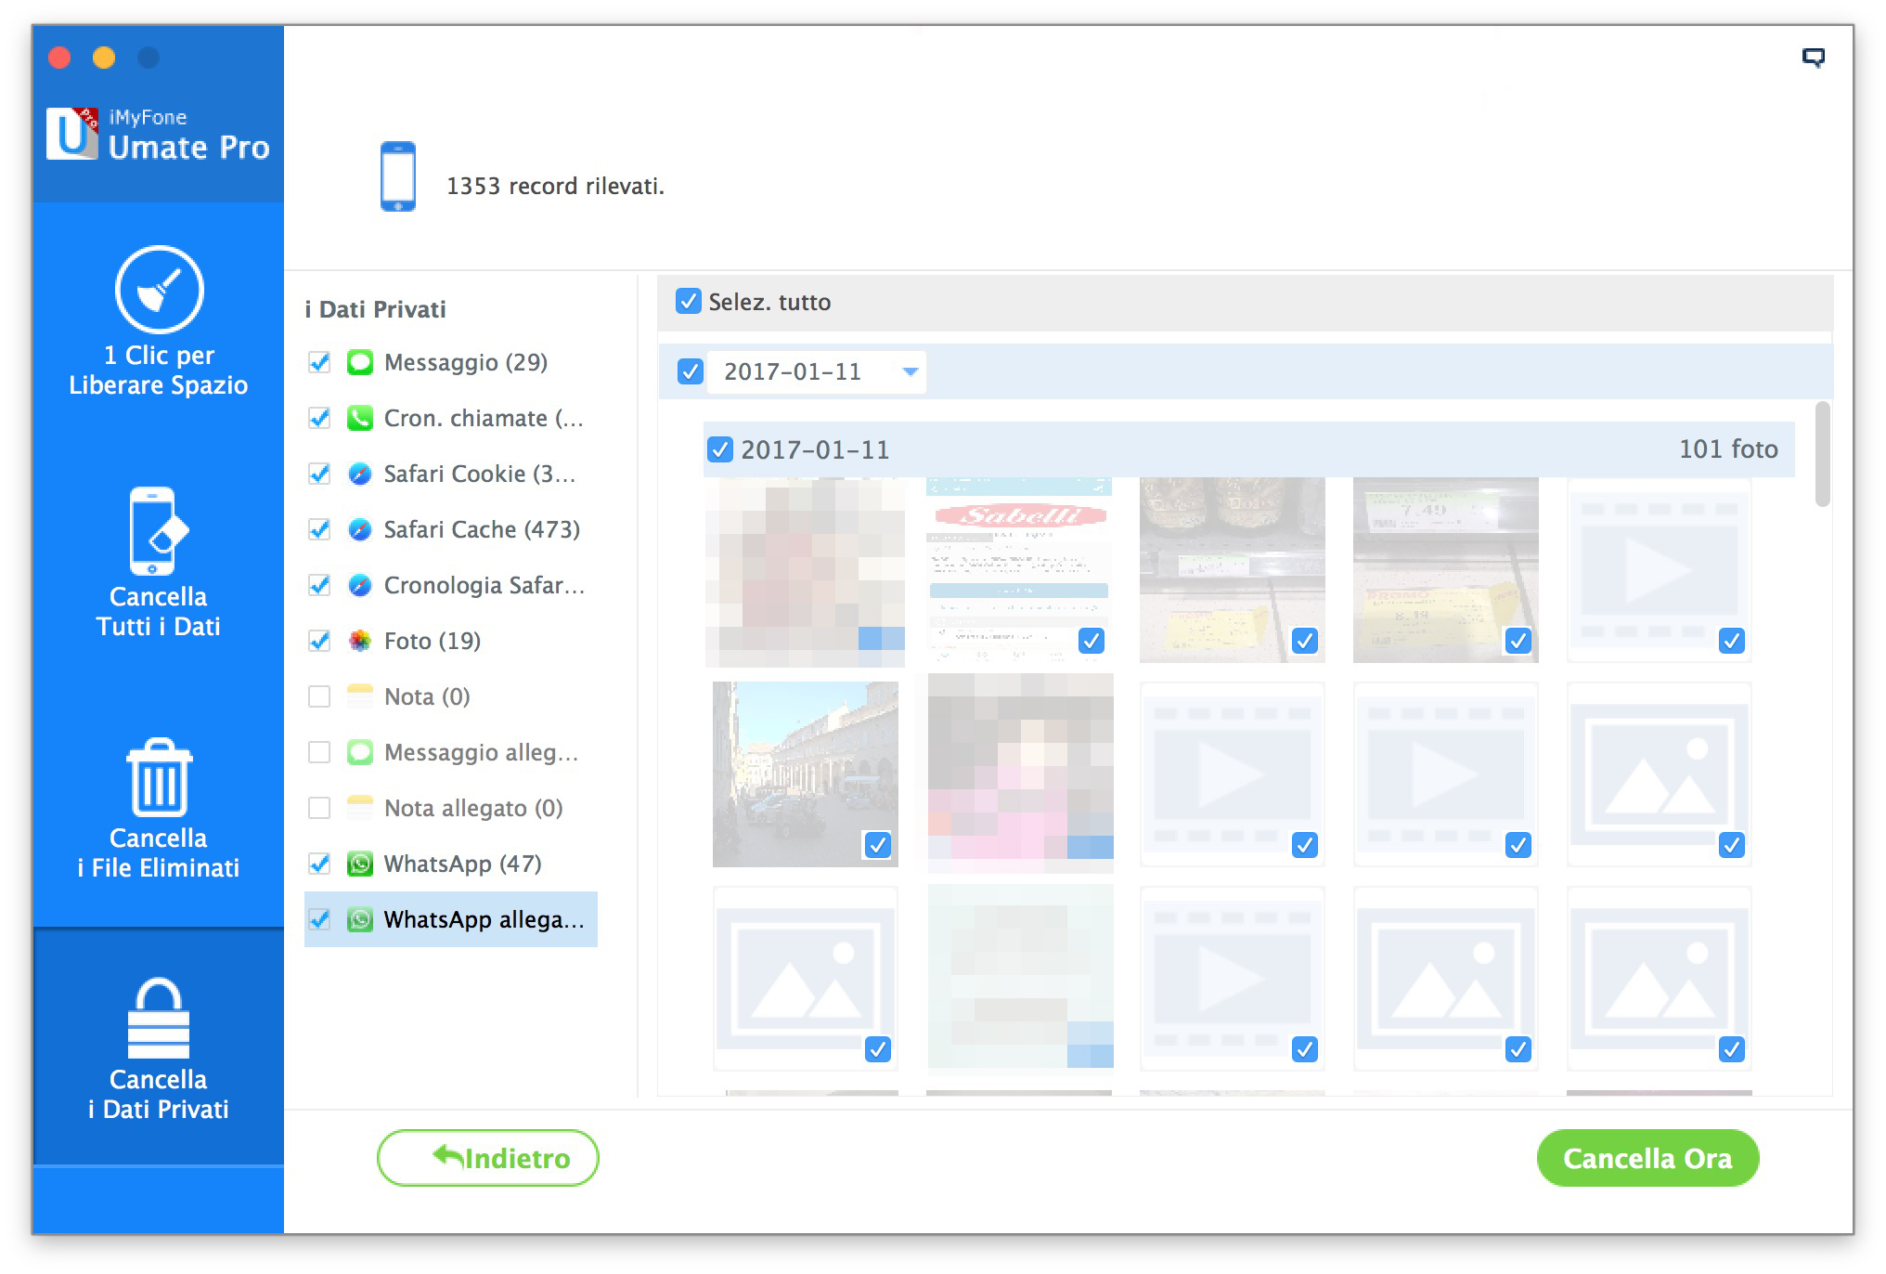Select Messaggio (29) in the private data list
1886x1274 pixels.
[x=465, y=362]
